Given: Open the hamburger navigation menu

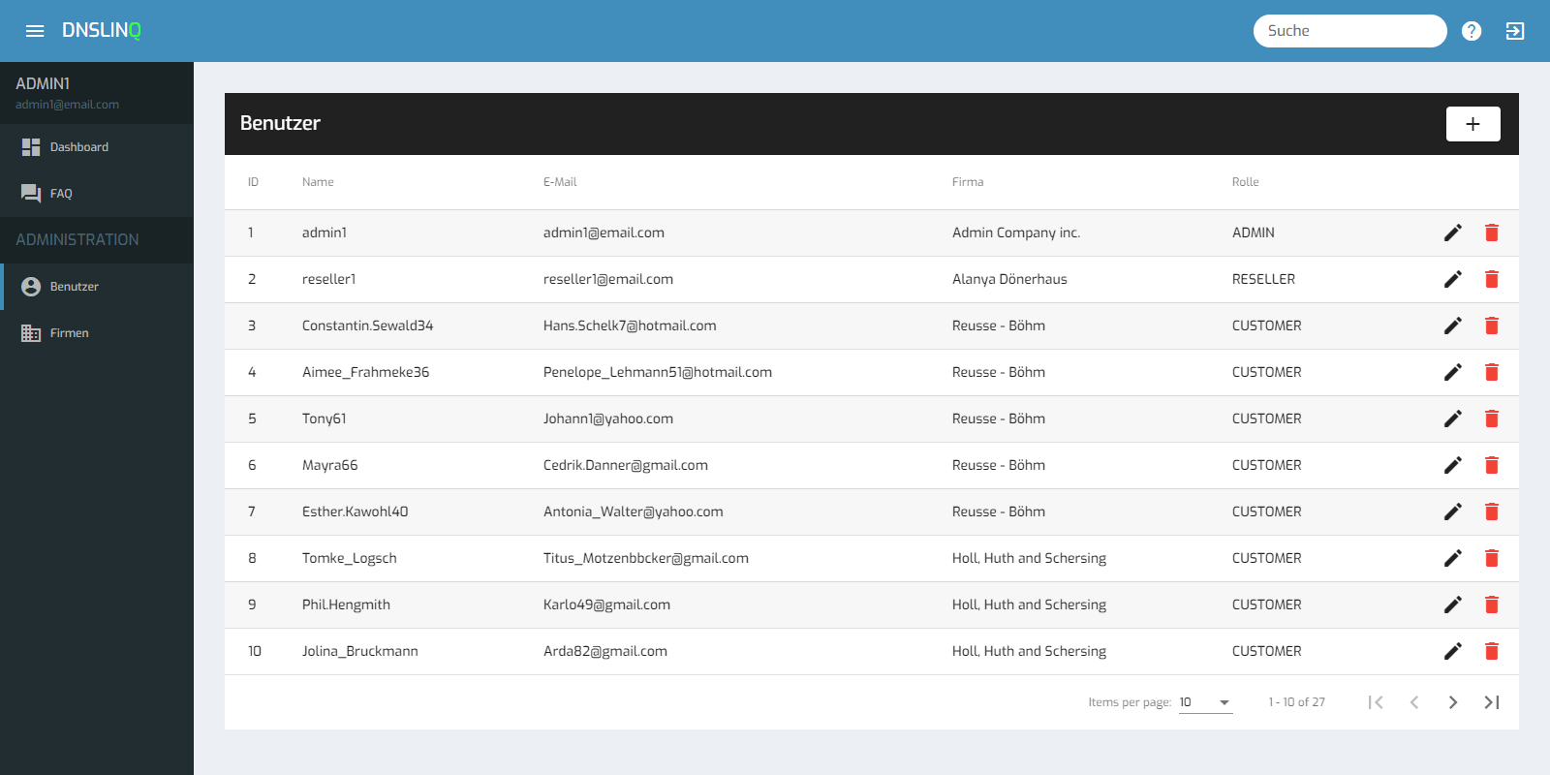Looking at the screenshot, I should coord(35,31).
